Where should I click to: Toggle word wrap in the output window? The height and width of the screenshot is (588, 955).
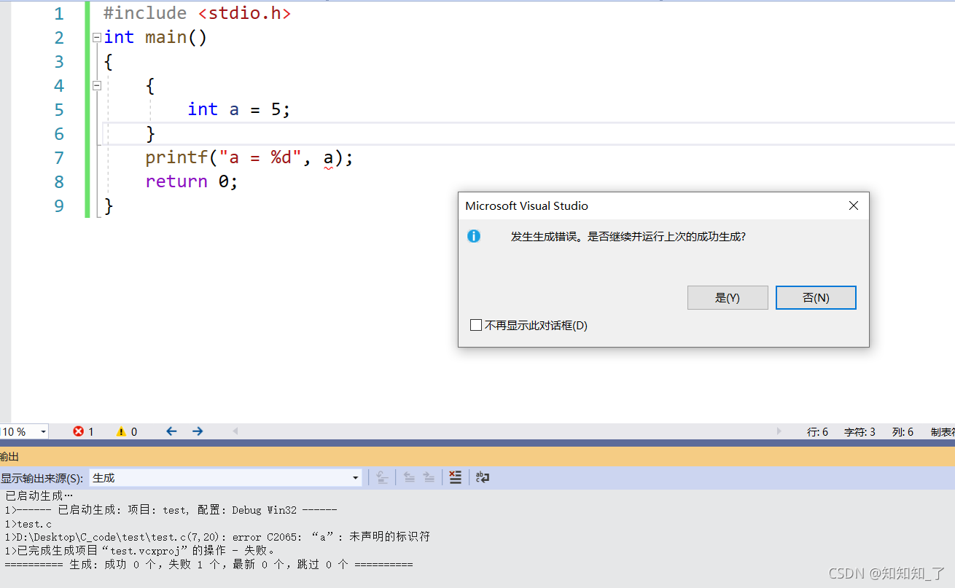482,477
